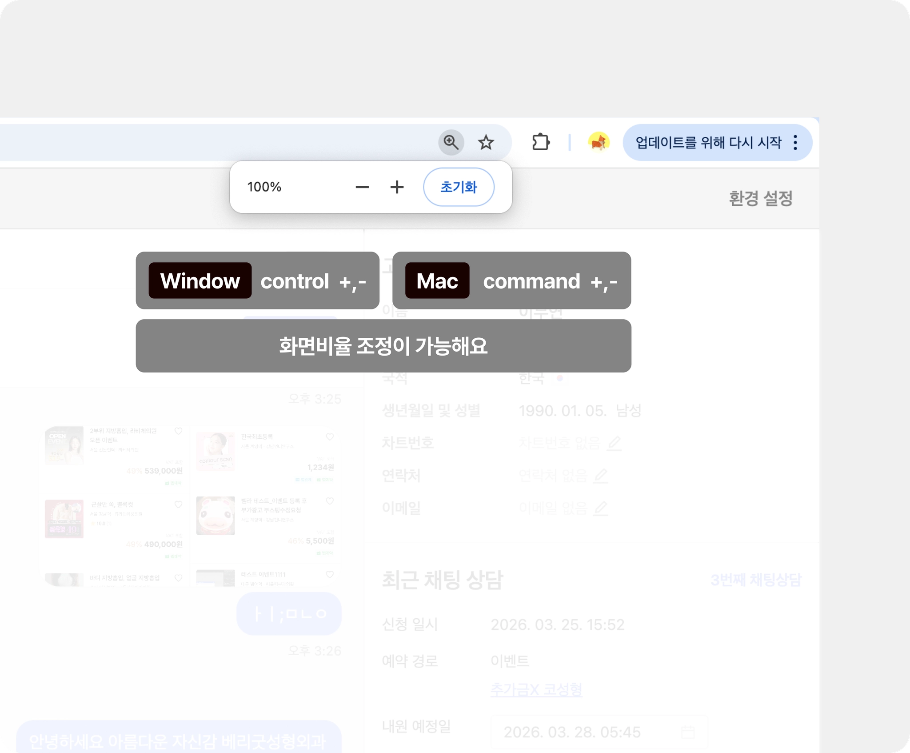The width and height of the screenshot is (910, 753).
Task: Open 3번째 채팅상담 link
Action: pyautogui.click(x=756, y=580)
